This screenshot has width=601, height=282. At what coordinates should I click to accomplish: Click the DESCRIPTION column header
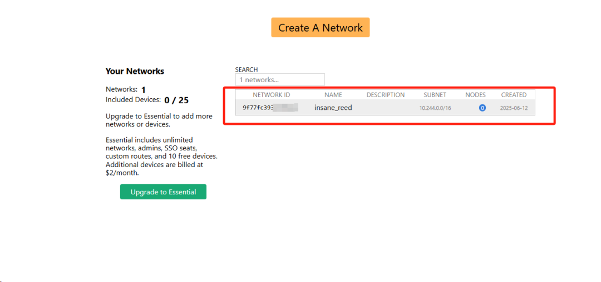coord(385,95)
